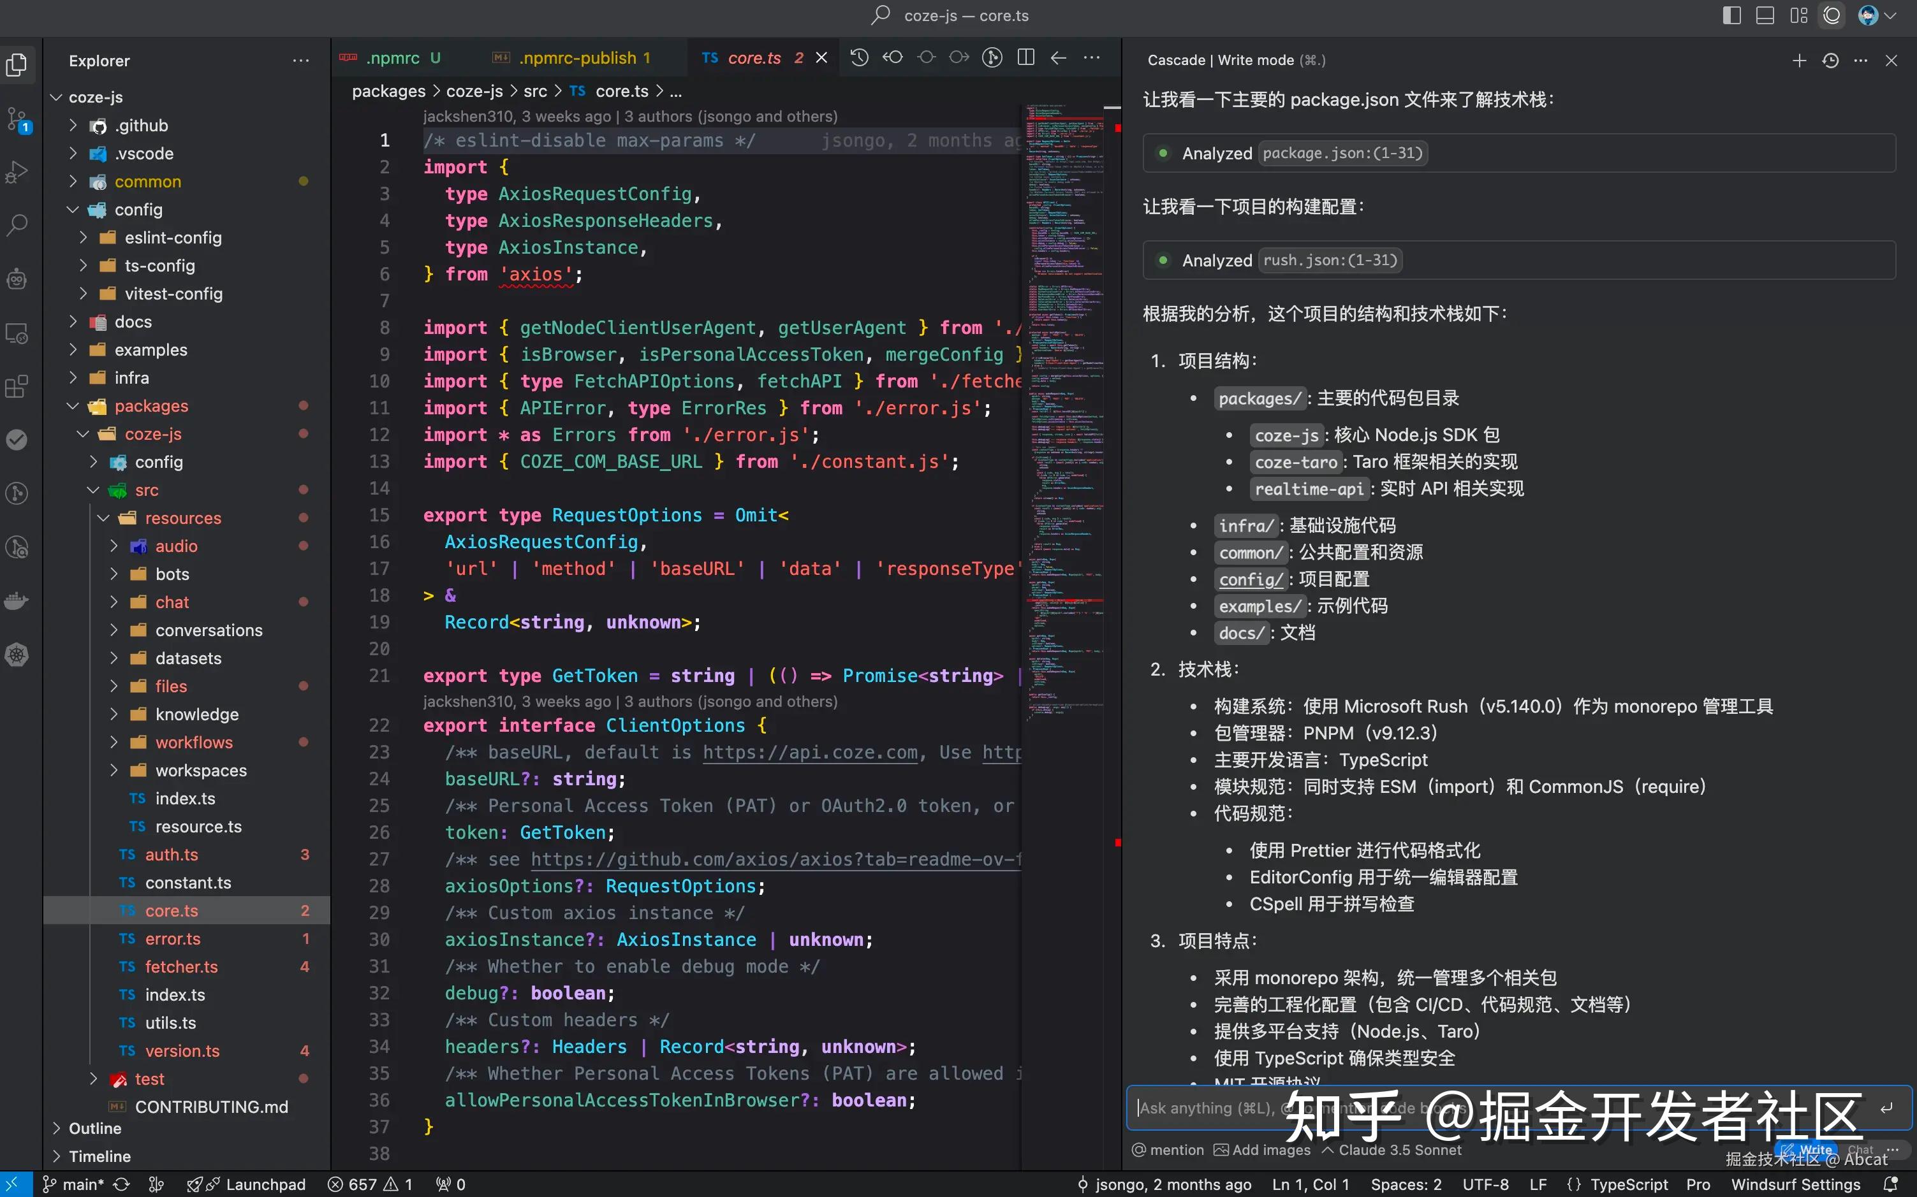The image size is (1917, 1197).
Task: Click the Docker icon in activity bar
Action: tap(17, 600)
